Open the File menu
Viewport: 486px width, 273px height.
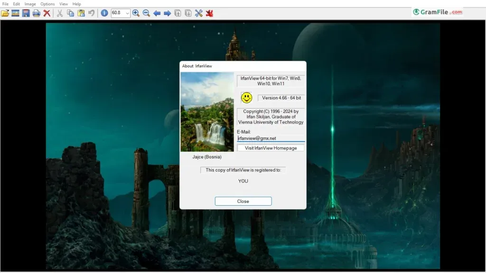pyautogui.click(x=5, y=4)
